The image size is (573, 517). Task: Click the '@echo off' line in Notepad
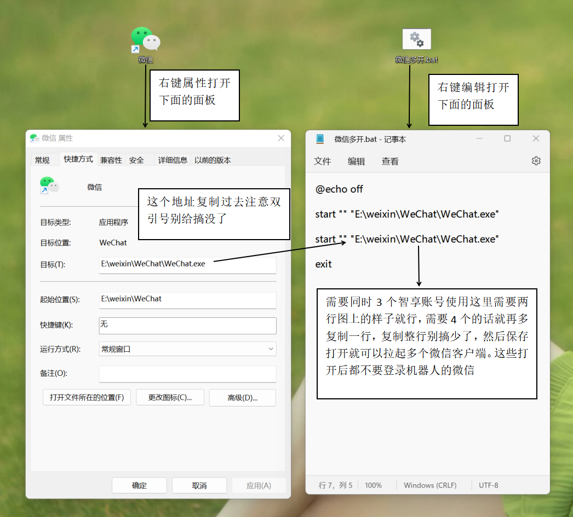tap(339, 189)
